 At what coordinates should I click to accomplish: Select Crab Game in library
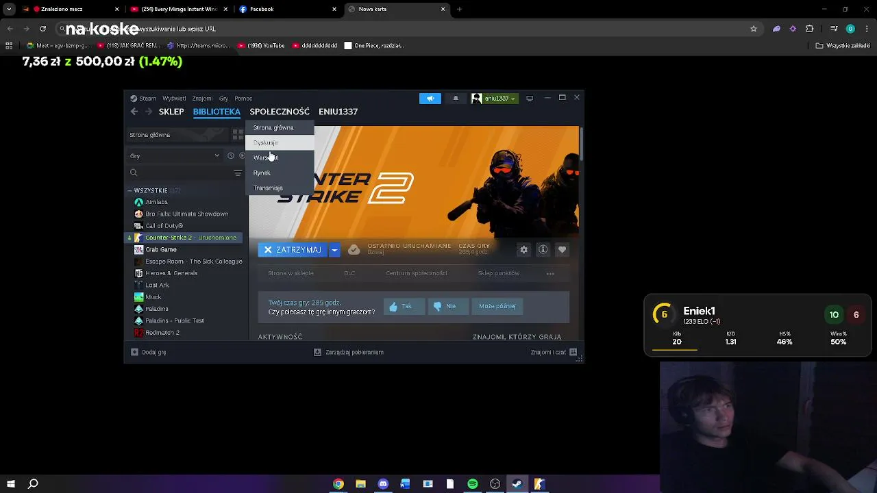tap(161, 249)
